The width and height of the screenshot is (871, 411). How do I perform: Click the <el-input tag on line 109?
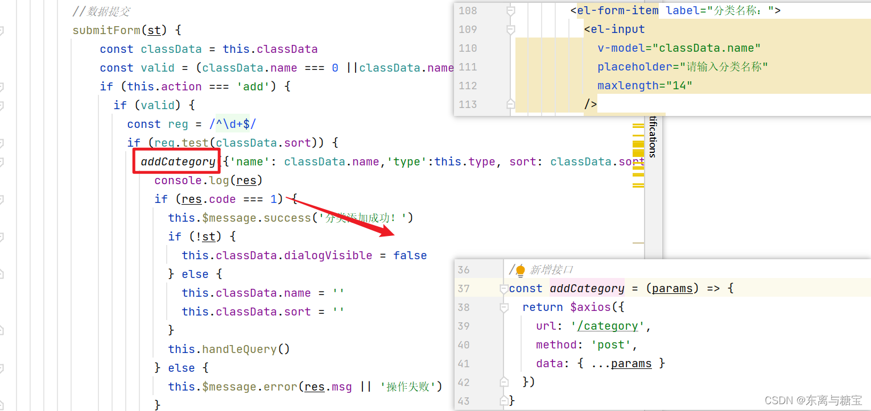click(x=614, y=30)
